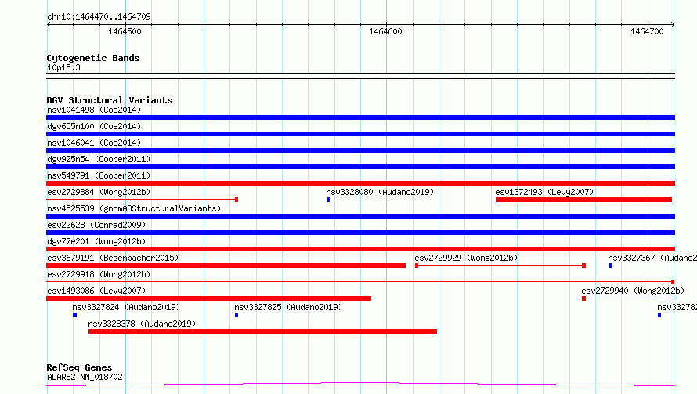Click the RefSeq Genes track title
The height and width of the screenshot is (394, 697).
pos(79,368)
